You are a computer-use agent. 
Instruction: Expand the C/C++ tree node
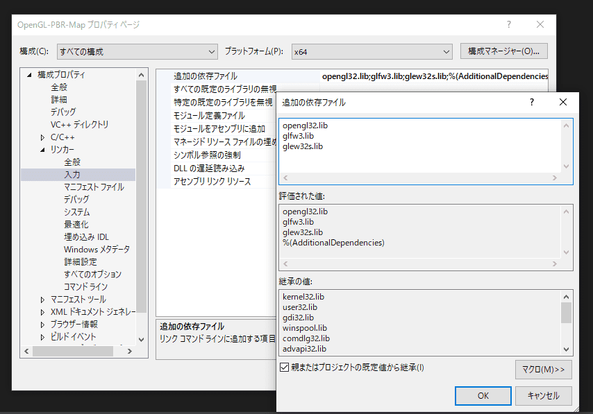[42, 137]
